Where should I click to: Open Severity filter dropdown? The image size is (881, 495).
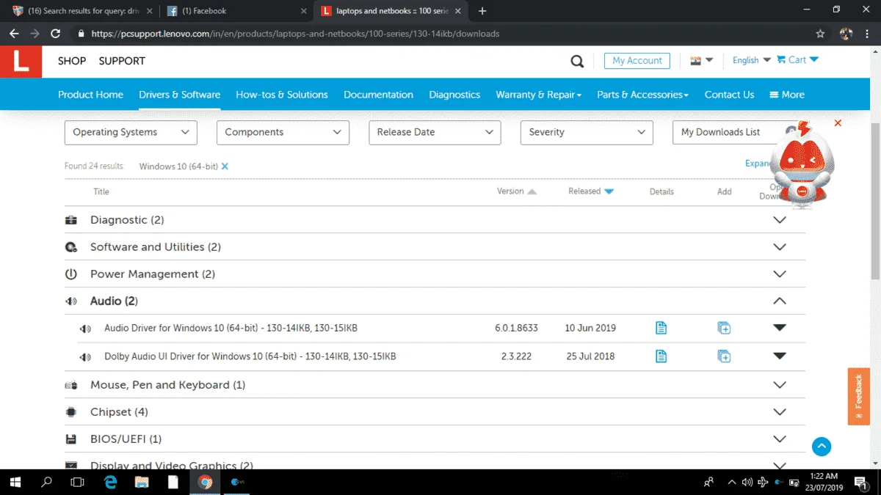click(x=587, y=132)
